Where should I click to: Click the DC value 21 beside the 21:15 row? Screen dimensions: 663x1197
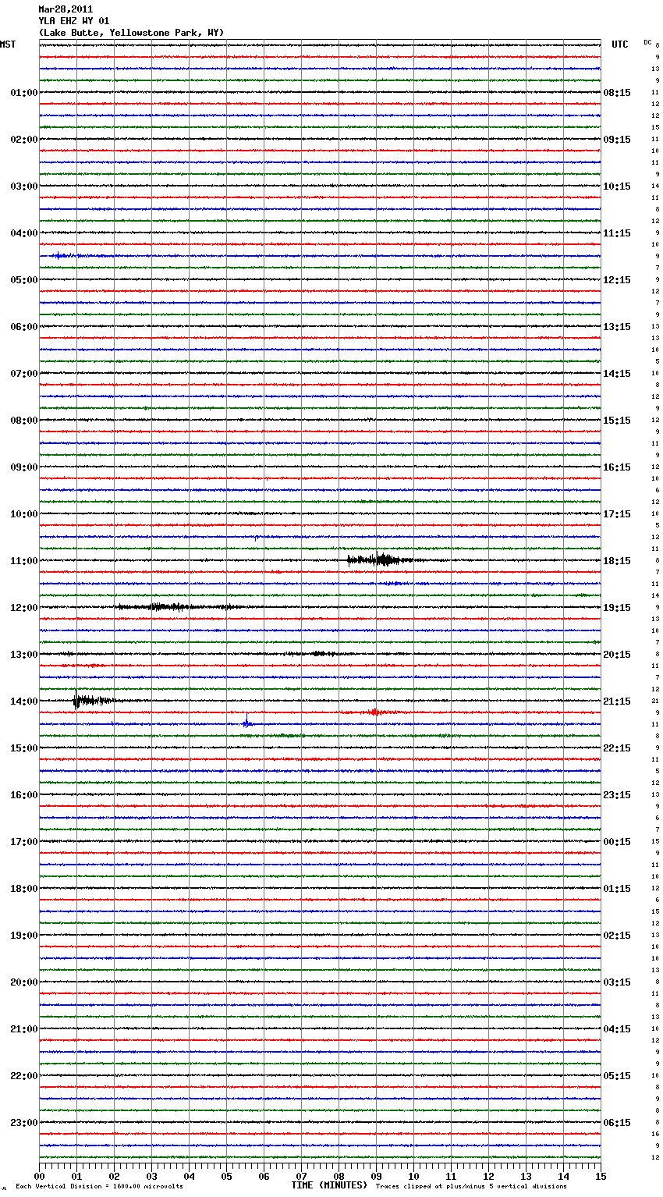tap(656, 702)
